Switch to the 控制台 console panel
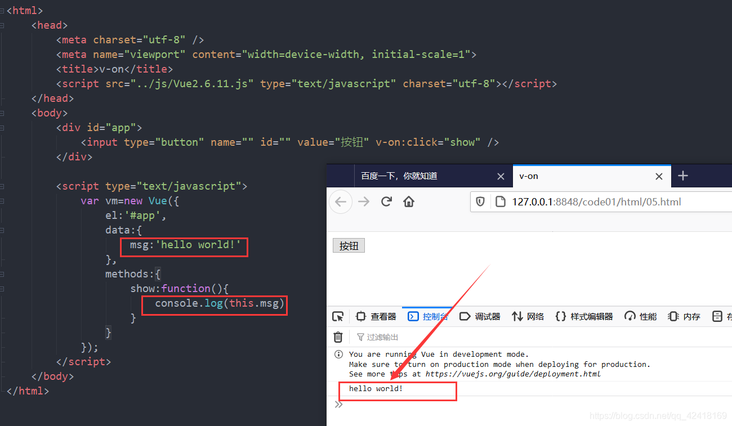 tap(429, 316)
